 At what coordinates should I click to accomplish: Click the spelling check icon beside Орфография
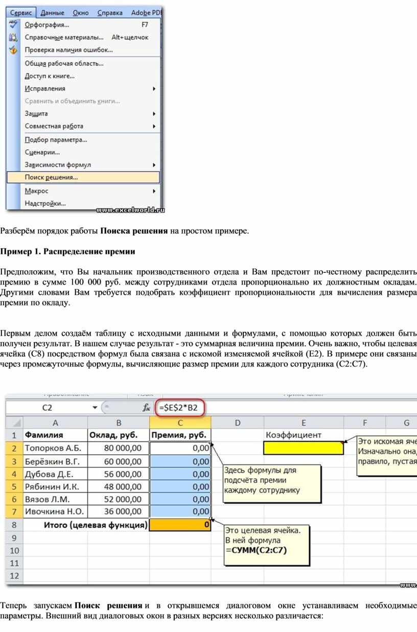click(x=13, y=25)
